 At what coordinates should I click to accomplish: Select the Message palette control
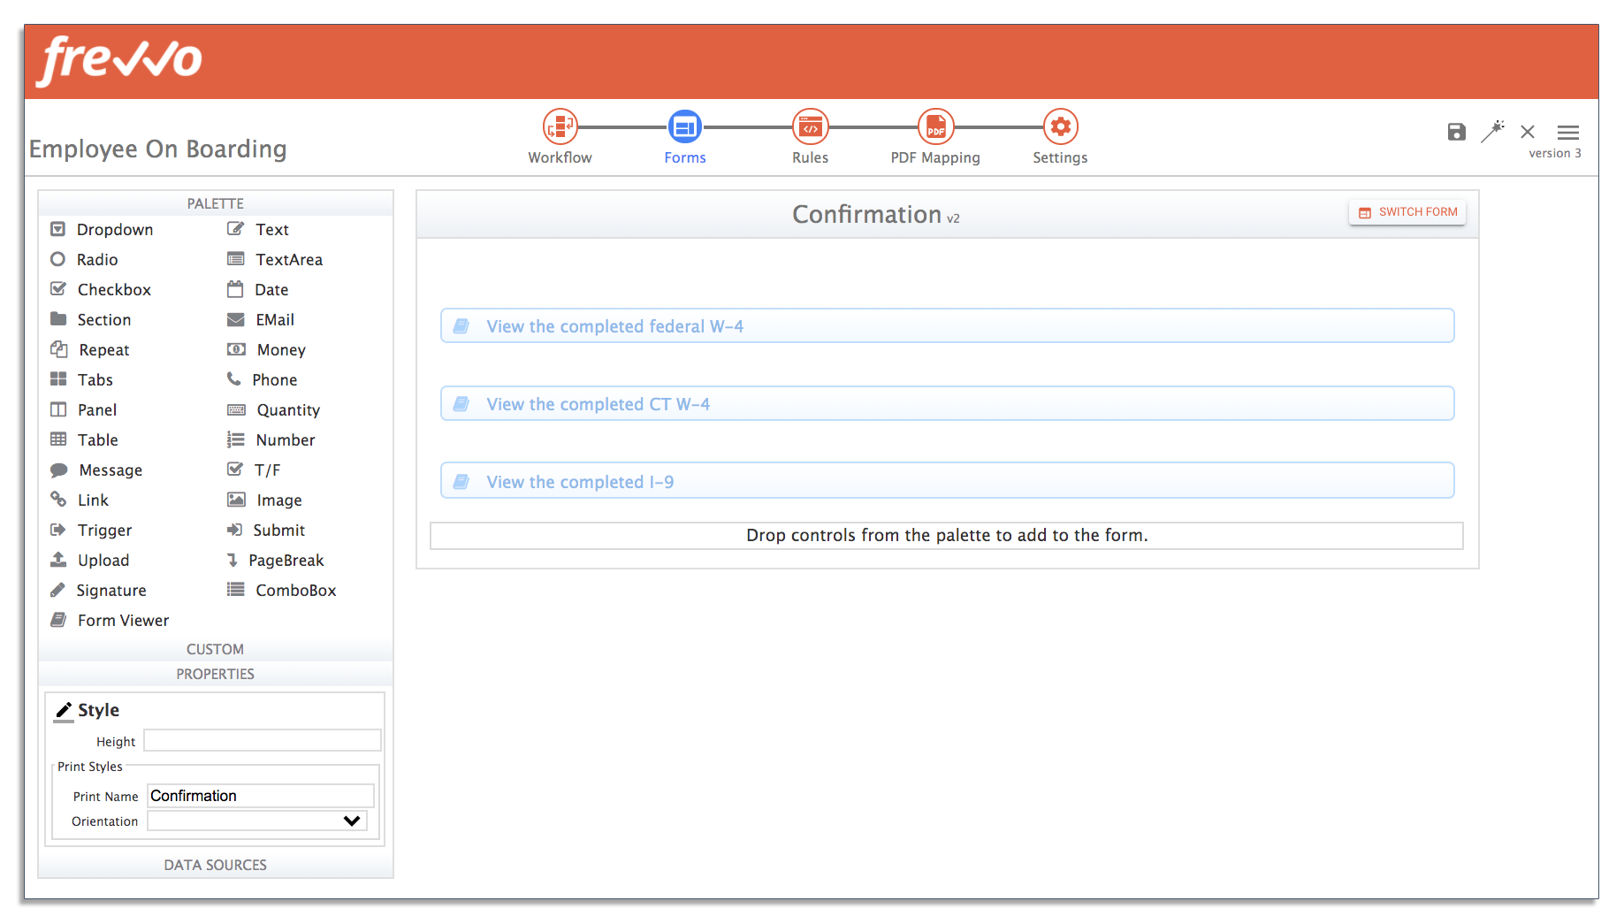point(96,470)
